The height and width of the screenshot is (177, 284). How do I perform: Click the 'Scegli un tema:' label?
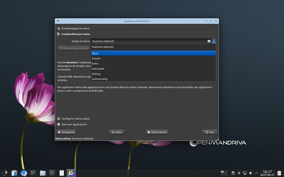point(81,41)
